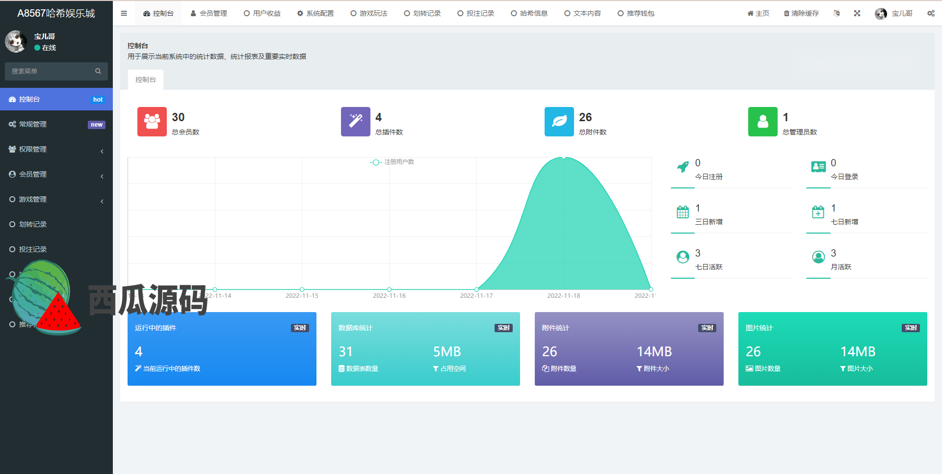Image resolution: width=942 pixels, height=474 pixels.
Task: Click the green 总管理员数 user icon
Action: [763, 122]
